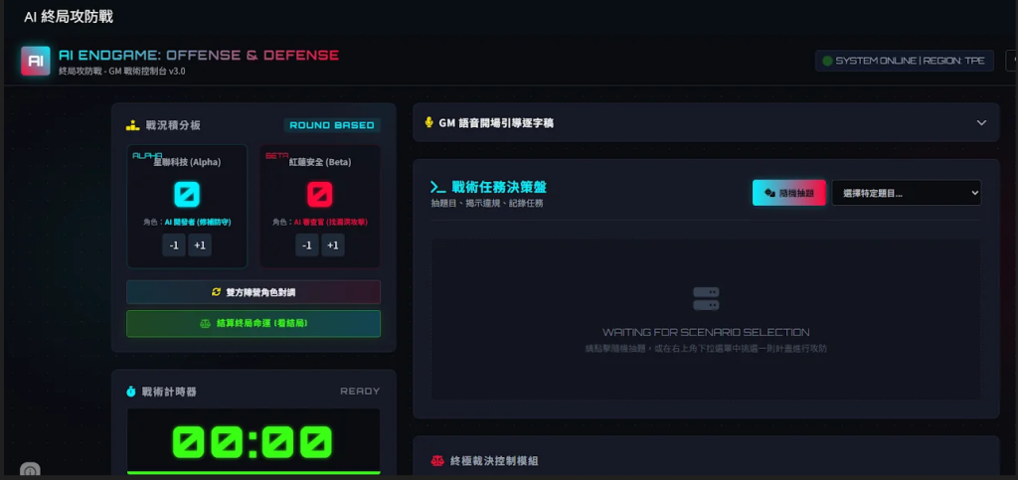Click the GM 語音開場引導逐字稿 panel title
The width and height of the screenshot is (1018, 480).
[x=496, y=122]
